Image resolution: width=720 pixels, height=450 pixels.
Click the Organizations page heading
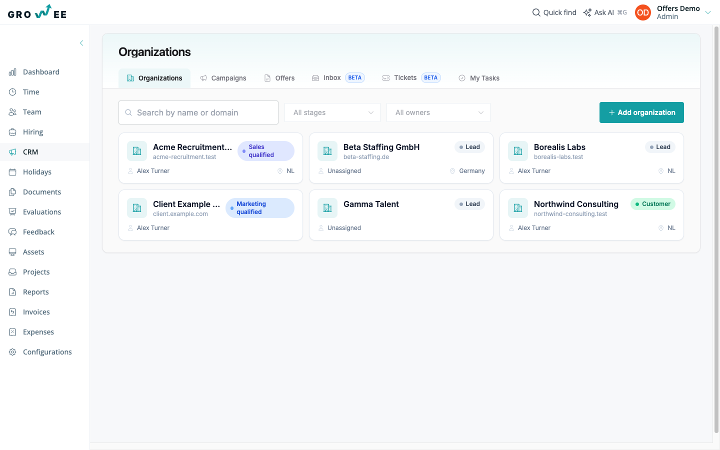tap(154, 52)
